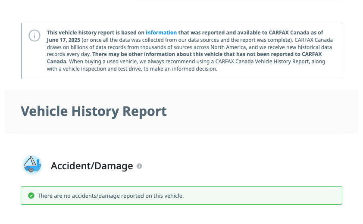Click the bold "This vehicle history report is based on" text
This screenshot has height=224, width=363.
[x=96, y=33]
